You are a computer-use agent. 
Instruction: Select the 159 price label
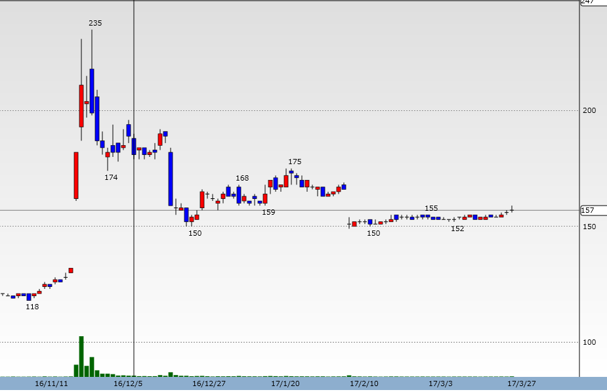pos(268,212)
